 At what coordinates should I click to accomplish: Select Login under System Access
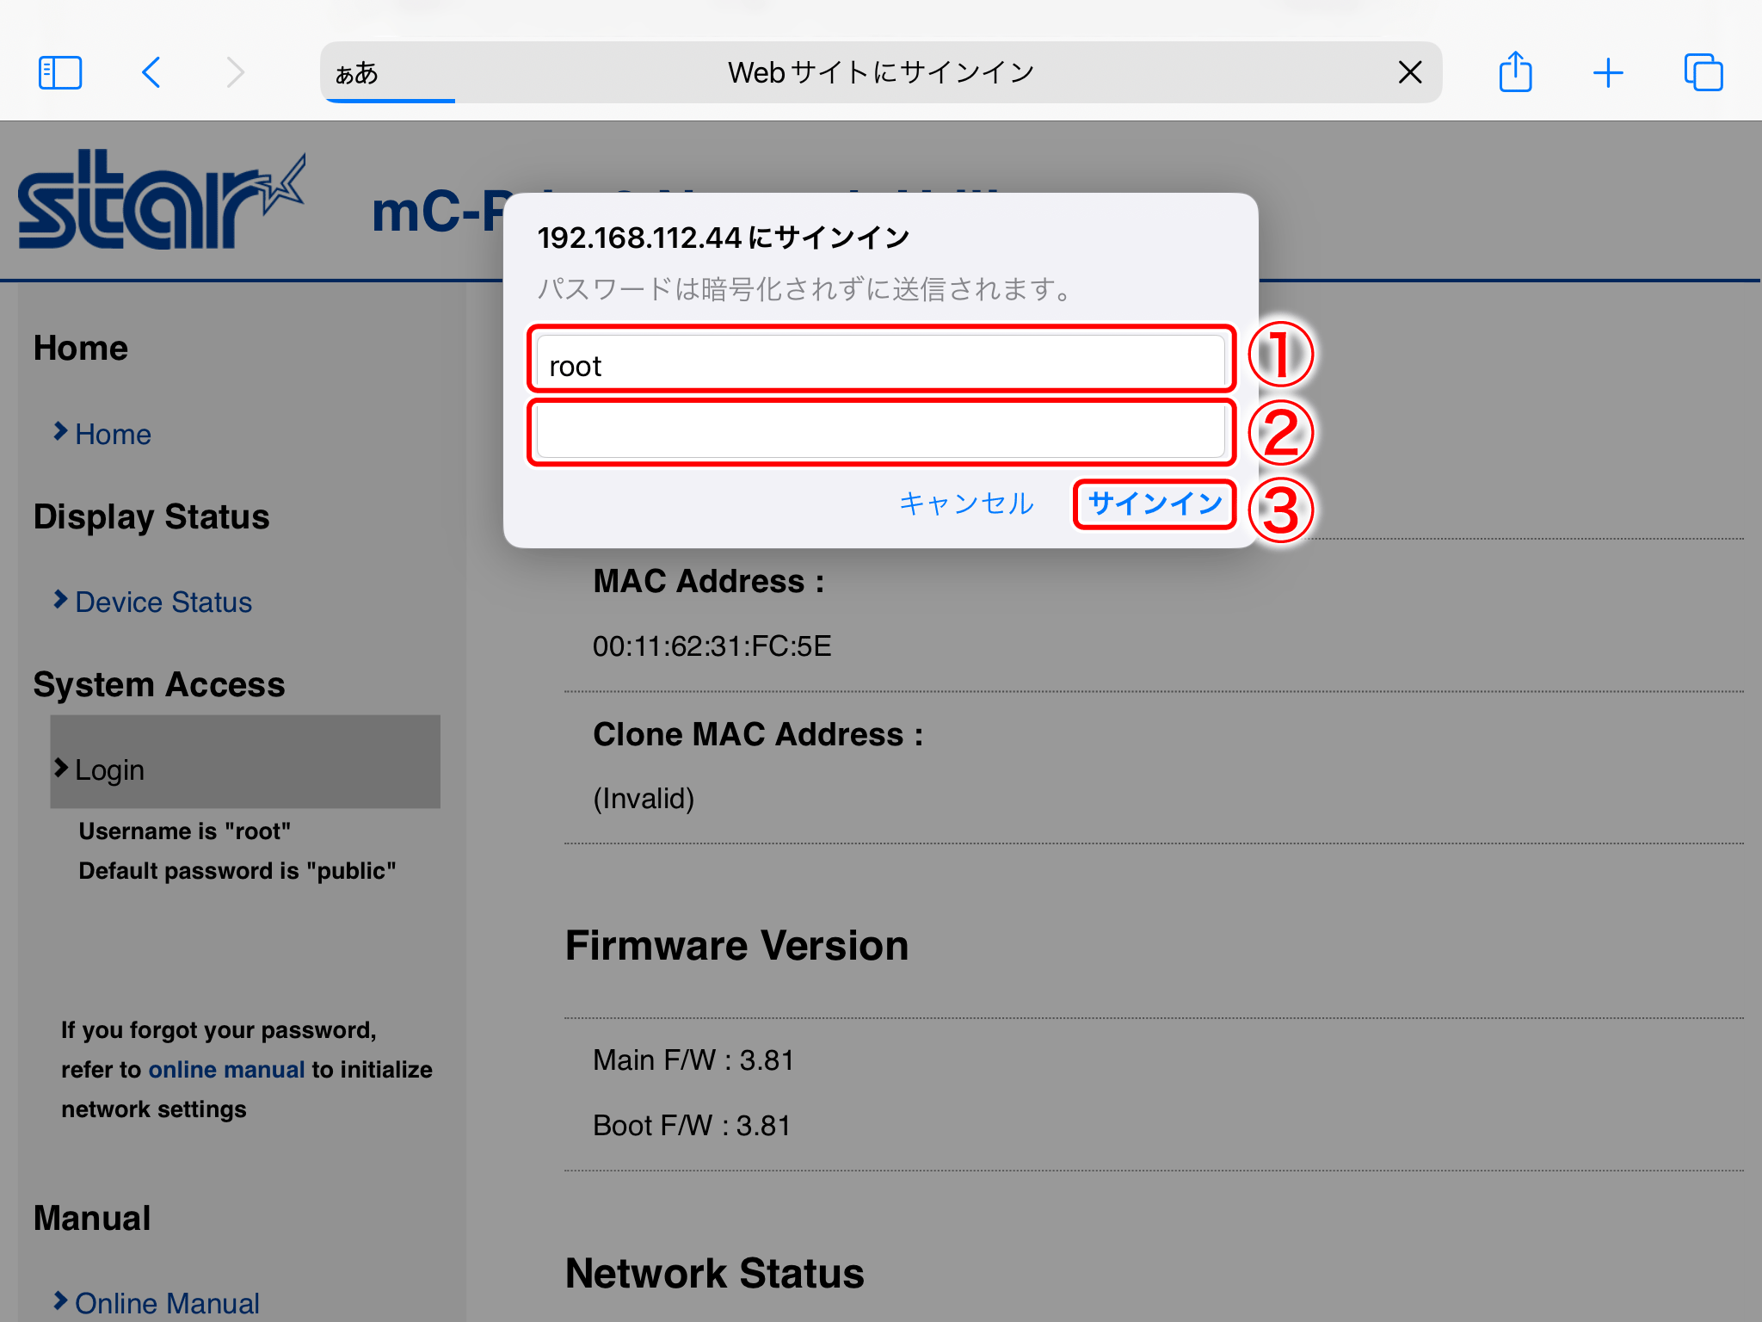(x=110, y=769)
